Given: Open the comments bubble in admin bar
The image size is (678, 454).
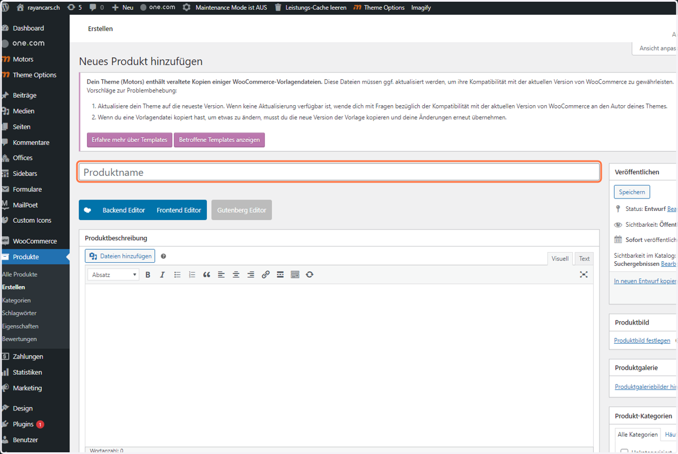Looking at the screenshot, I should coord(97,8).
